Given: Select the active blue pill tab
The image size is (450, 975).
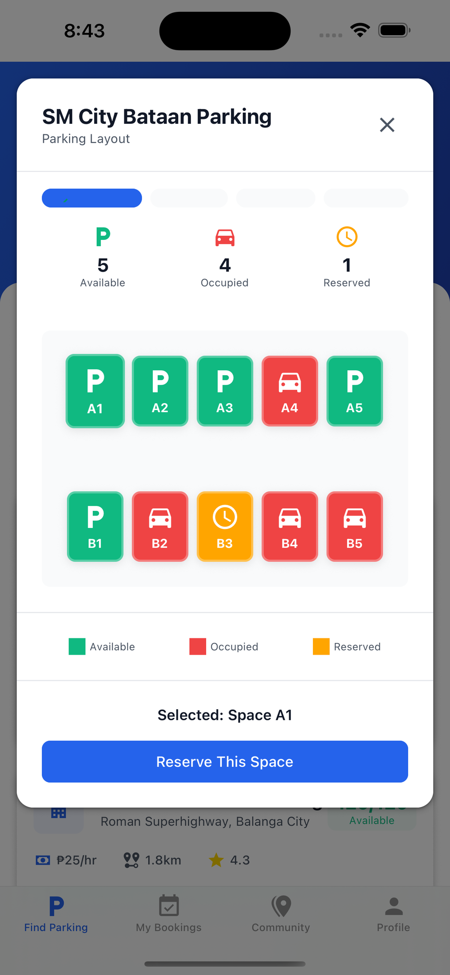Looking at the screenshot, I should [x=92, y=198].
